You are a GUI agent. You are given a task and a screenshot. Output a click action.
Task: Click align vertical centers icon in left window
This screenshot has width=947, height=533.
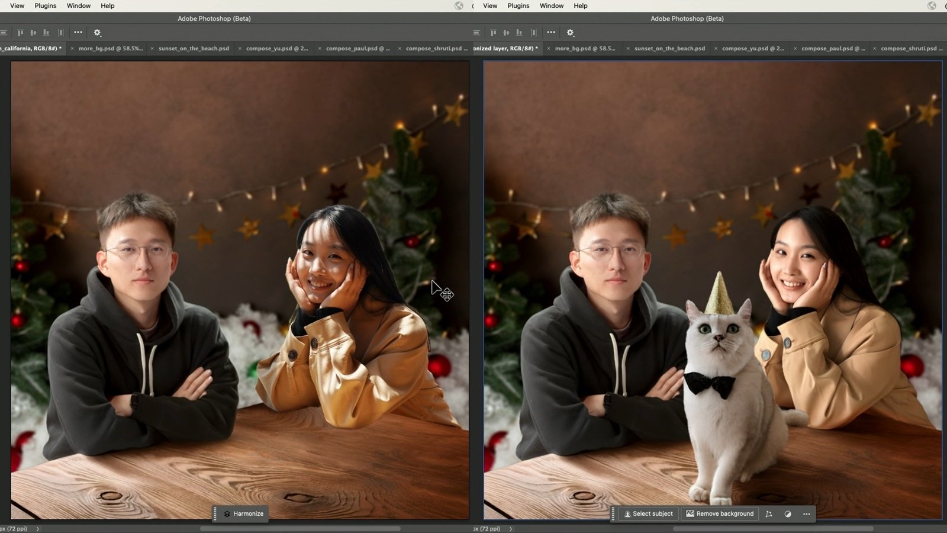(33, 33)
